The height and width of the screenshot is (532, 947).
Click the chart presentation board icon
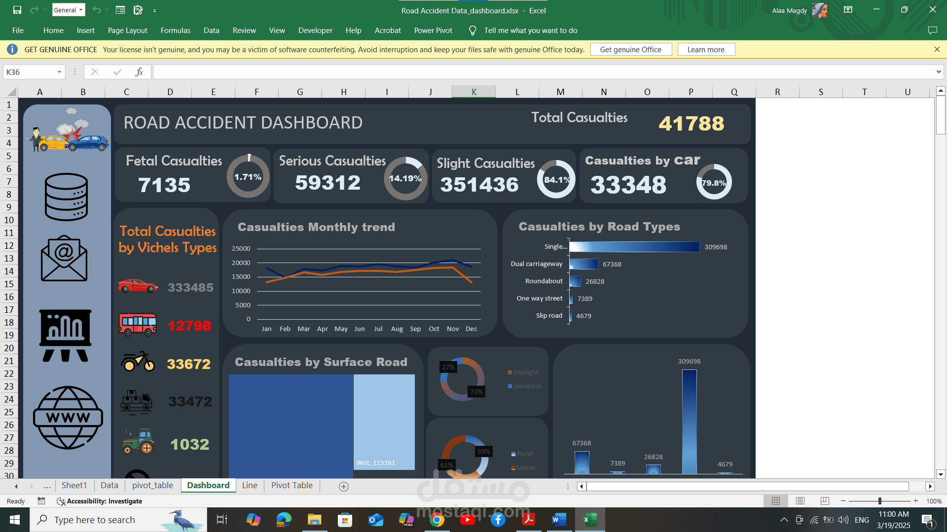point(65,336)
